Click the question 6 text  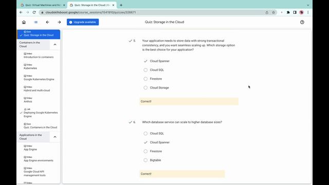[182, 122]
